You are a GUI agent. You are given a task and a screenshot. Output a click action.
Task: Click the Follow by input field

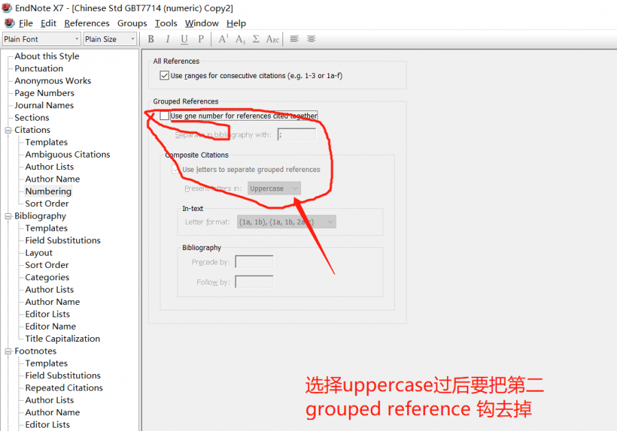(254, 282)
